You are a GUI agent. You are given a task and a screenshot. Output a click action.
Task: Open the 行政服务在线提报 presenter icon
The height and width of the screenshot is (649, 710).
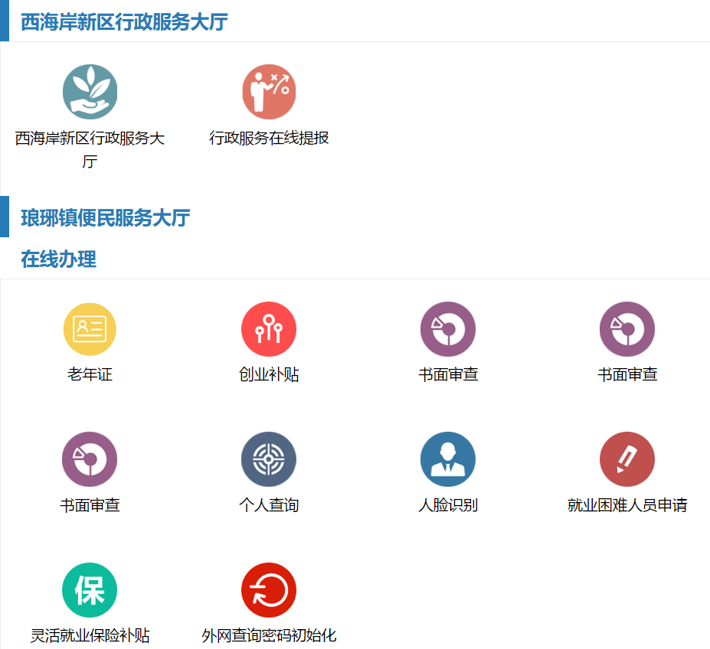pyautogui.click(x=269, y=92)
